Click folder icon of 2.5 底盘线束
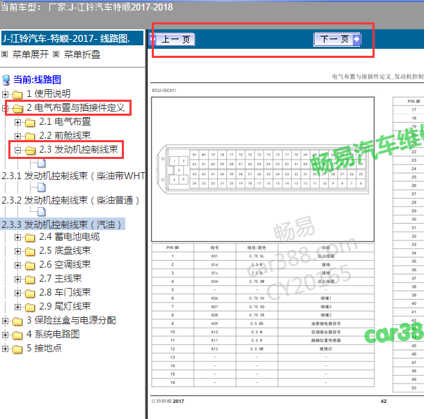The width and height of the screenshot is (424, 419). pos(30,252)
